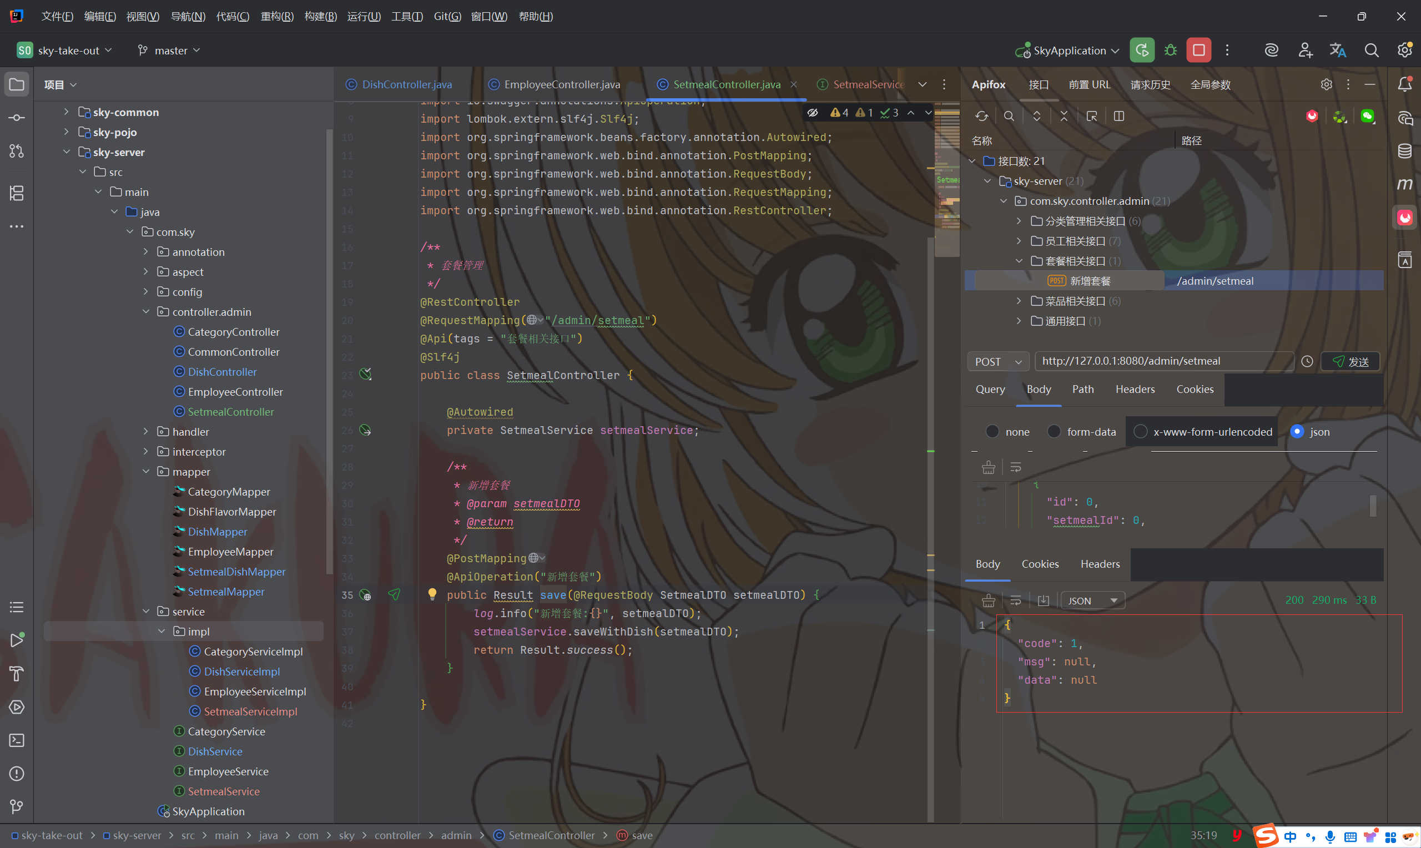
Task: Select the form-data radio button
Action: [1054, 431]
